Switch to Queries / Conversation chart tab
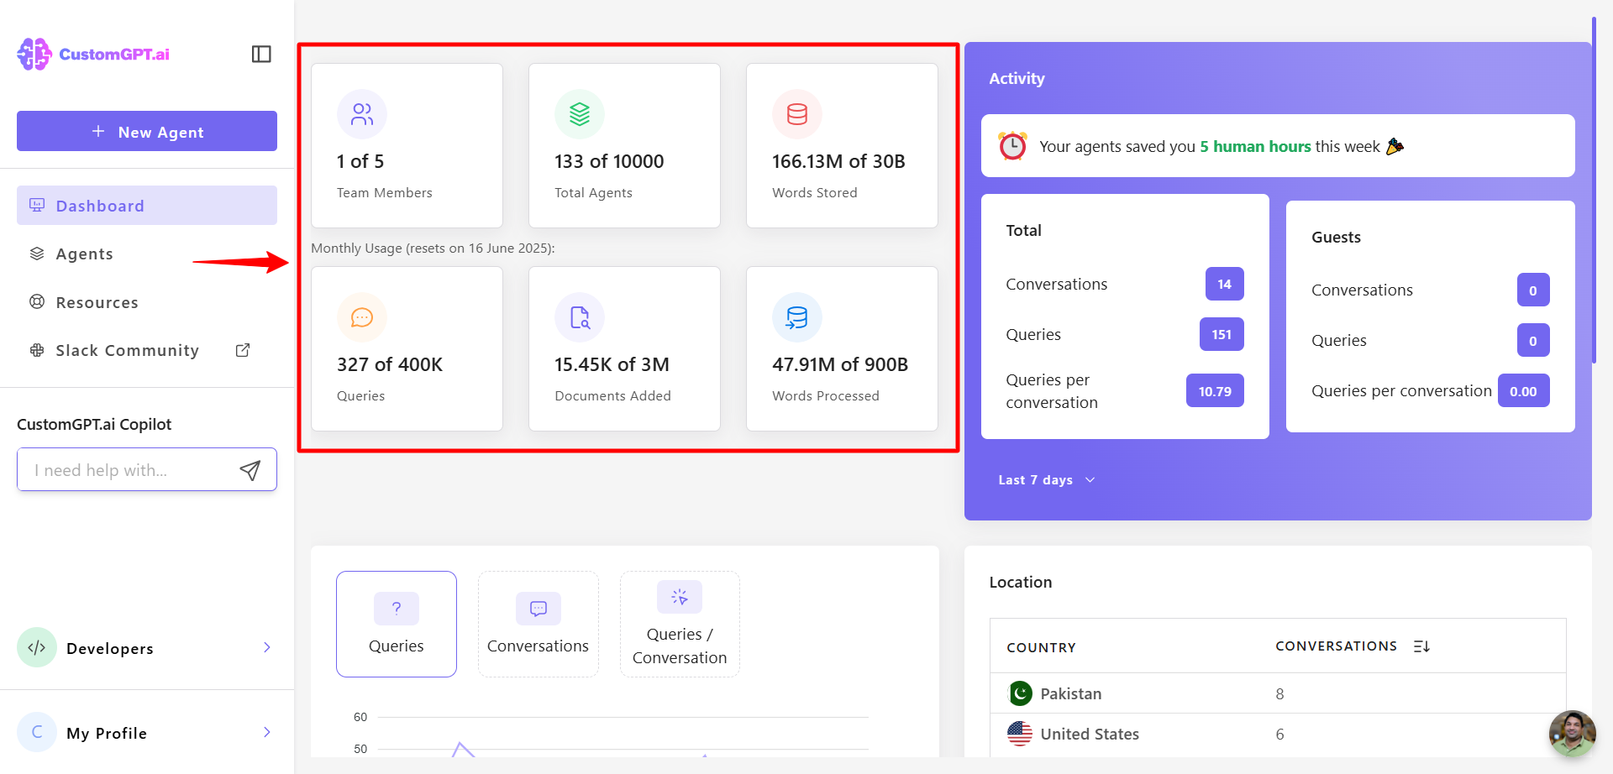The height and width of the screenshot is (774, 1613). [x=680, y=624]
